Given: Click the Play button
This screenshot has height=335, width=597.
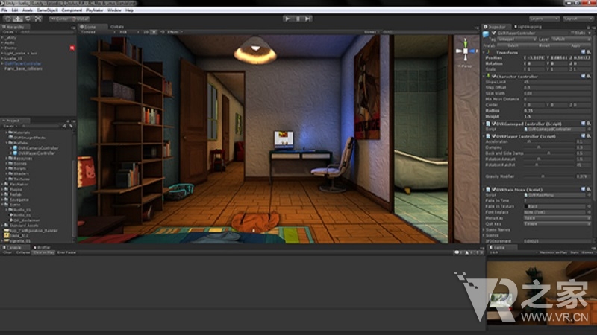Looking at the screenshot, I should (287, 19).
